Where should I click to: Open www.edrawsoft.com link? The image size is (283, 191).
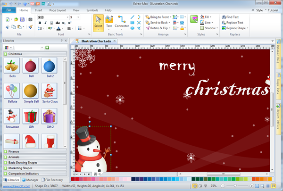(17, 186)
